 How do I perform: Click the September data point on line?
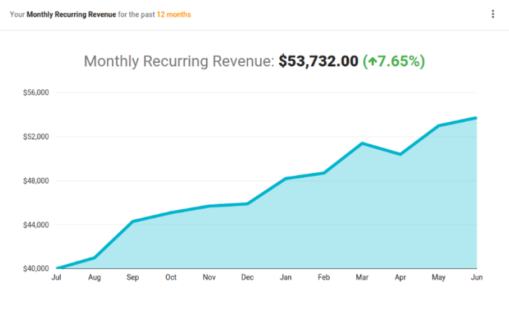click(x=133, y=222)
